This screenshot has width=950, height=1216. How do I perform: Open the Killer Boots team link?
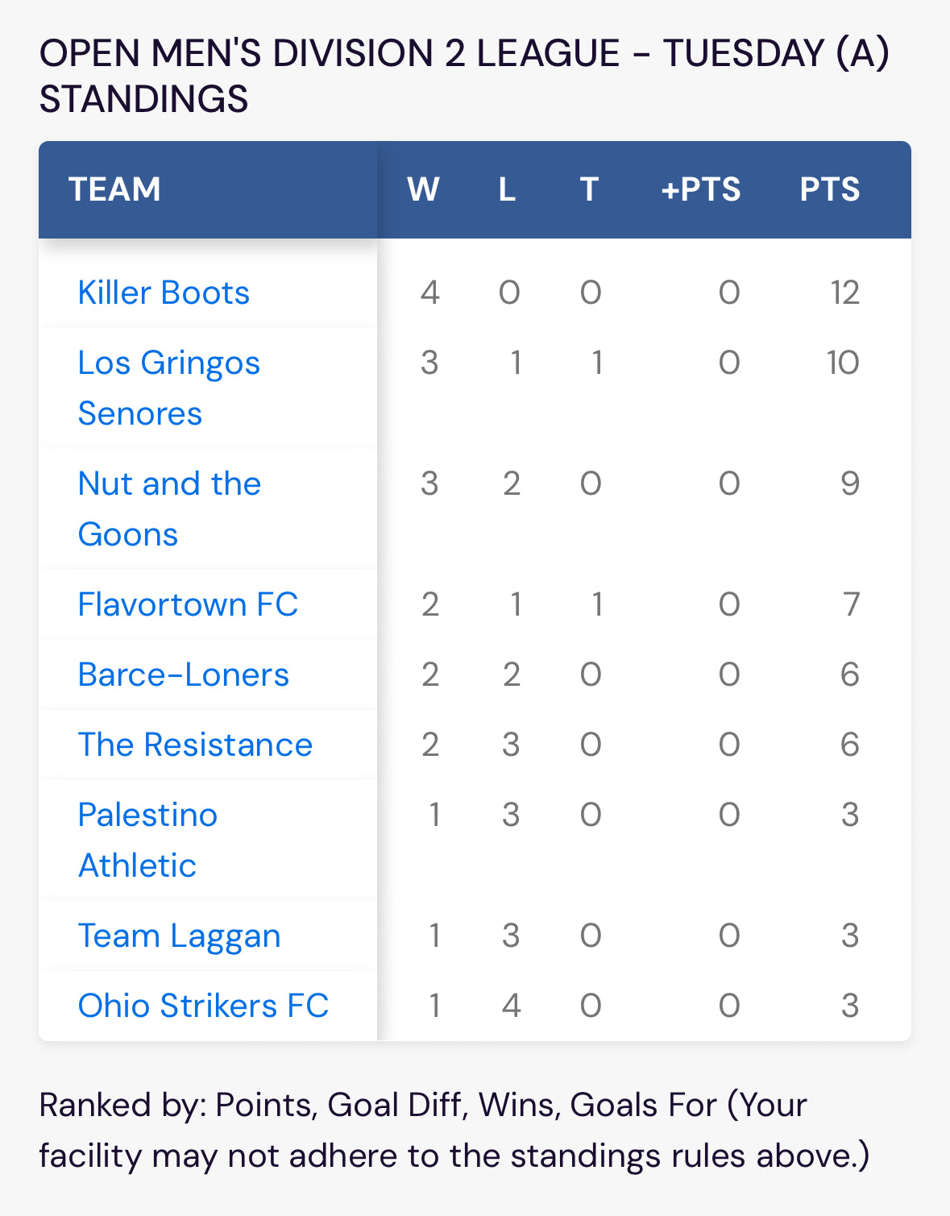164,293
